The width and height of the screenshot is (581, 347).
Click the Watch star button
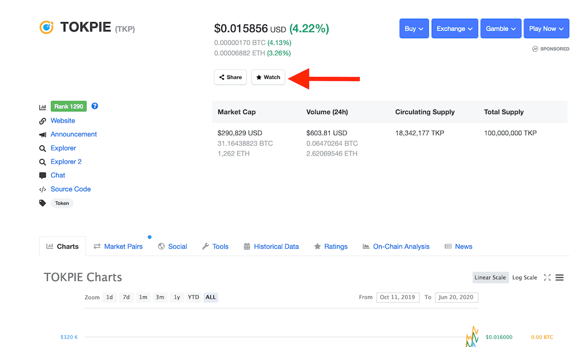pyautogui.click(x=268, y=77)
